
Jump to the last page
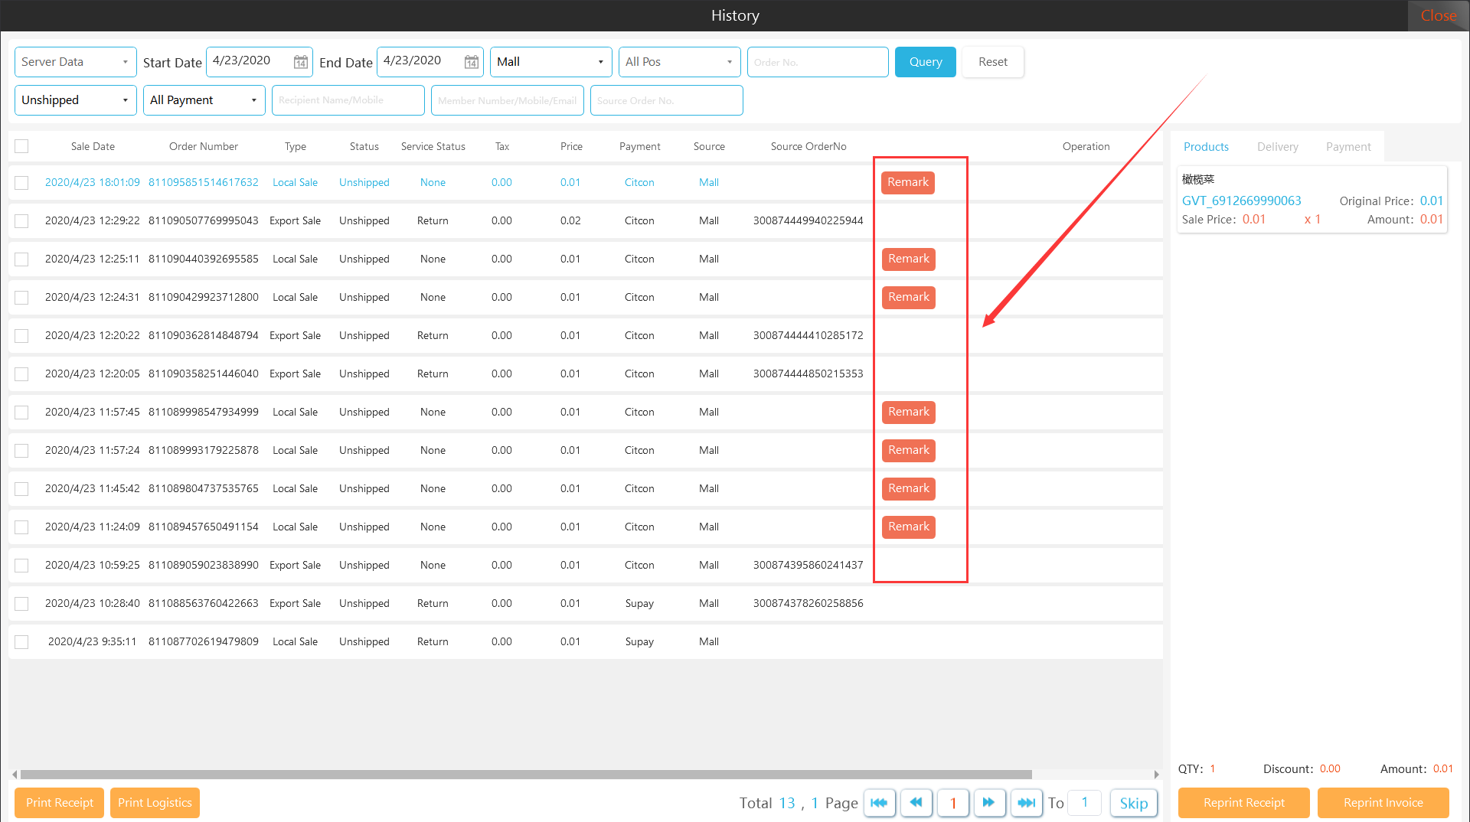point(1026,803)
